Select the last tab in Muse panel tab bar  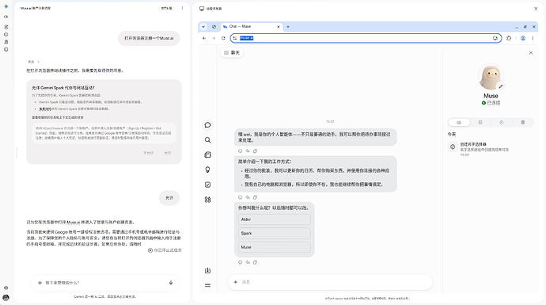523,122
